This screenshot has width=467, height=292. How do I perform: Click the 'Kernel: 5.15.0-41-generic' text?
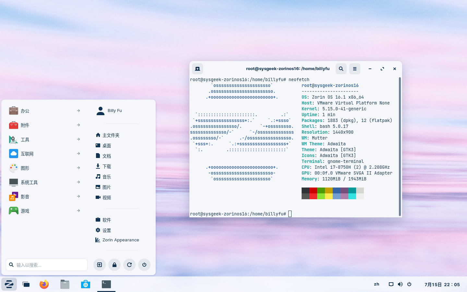[x=334, y=109]
